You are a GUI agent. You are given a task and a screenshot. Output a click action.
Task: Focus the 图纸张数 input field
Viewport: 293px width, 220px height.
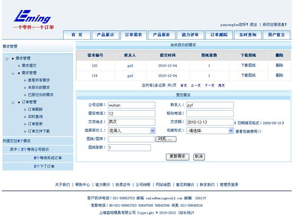pos(129,148)
